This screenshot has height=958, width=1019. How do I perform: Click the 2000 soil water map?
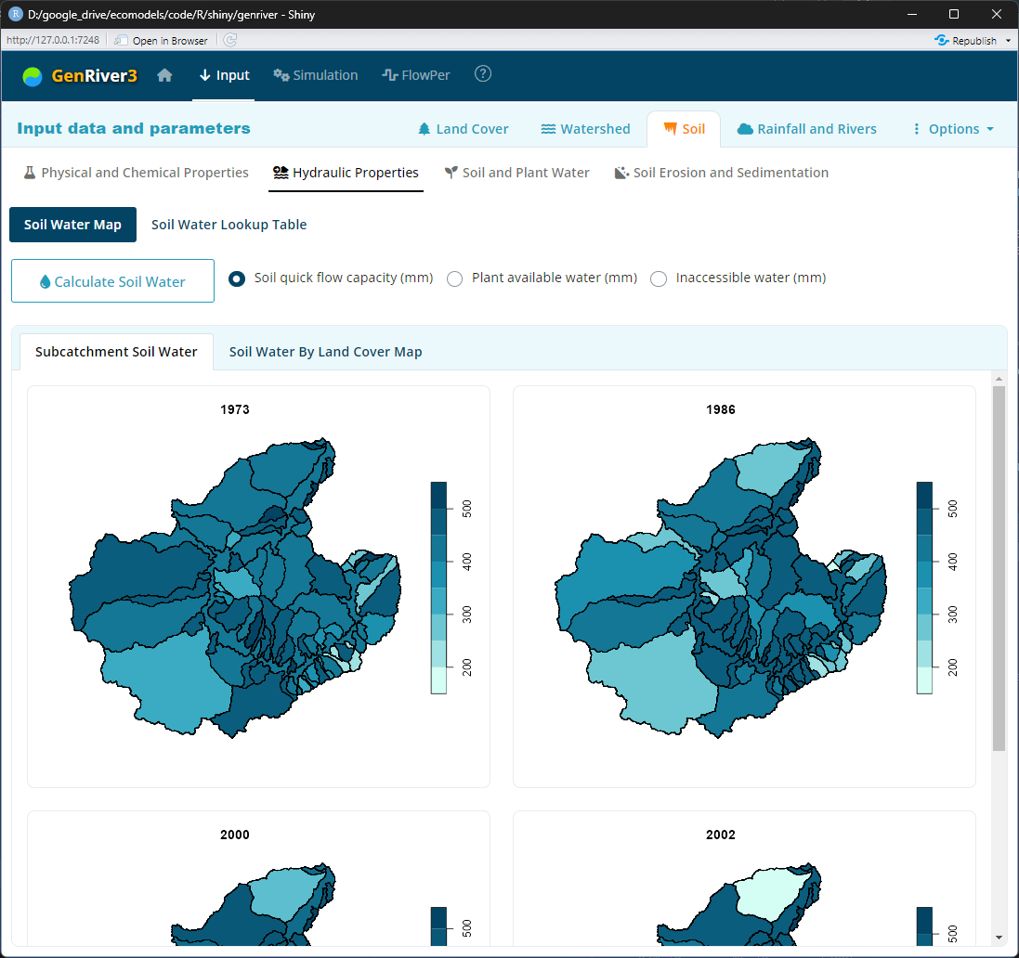(x=254, y=904)
